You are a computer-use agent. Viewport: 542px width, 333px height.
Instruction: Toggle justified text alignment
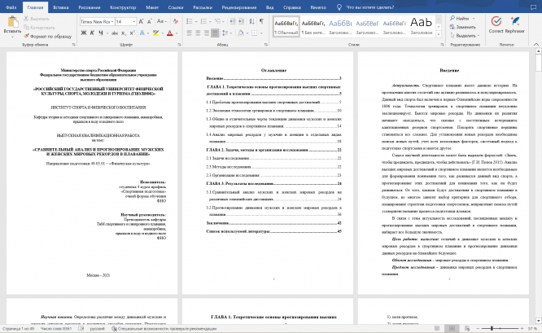[215, 33]
